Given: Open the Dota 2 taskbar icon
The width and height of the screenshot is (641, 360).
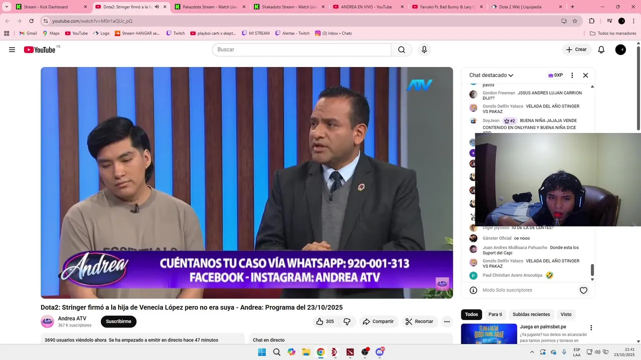Looking at the screenshot, I should pyautogui.click(x=350, y=352).
